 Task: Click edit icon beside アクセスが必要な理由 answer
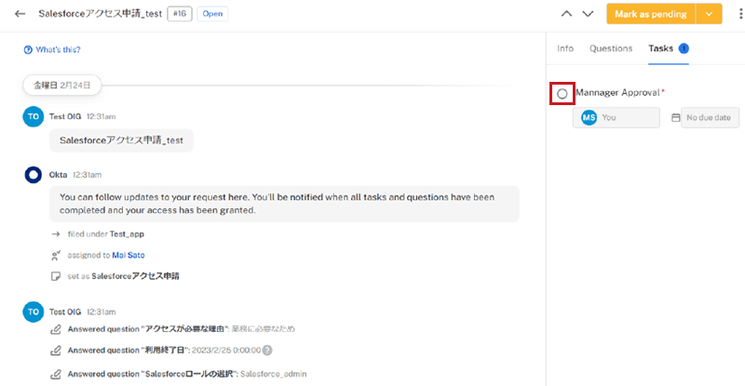click(x=56, y=329)
